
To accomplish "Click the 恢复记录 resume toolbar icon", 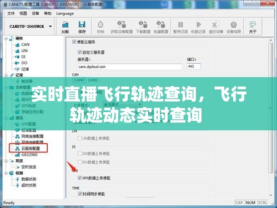I will (x=198, y=27).
